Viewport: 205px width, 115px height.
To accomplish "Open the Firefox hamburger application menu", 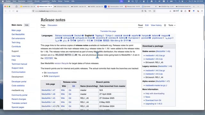I will [x=202, y=11].
